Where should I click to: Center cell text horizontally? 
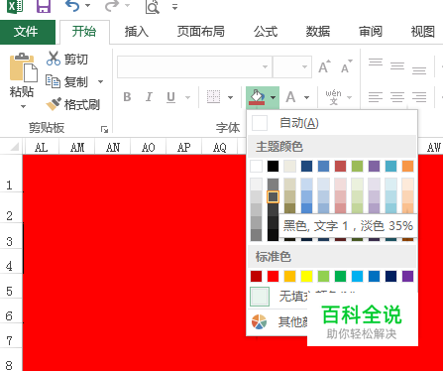pyautogui.click(x=397, y=97)
